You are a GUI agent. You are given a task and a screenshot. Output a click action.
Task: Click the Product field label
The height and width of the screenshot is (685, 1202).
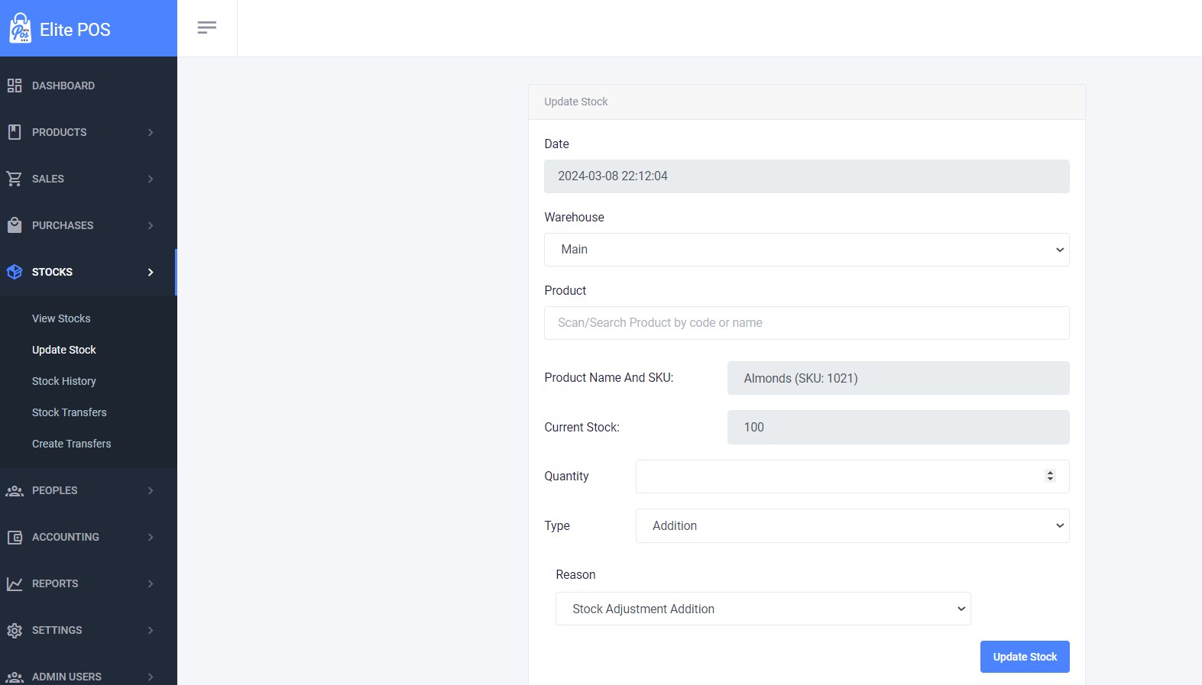click(565, 290)
